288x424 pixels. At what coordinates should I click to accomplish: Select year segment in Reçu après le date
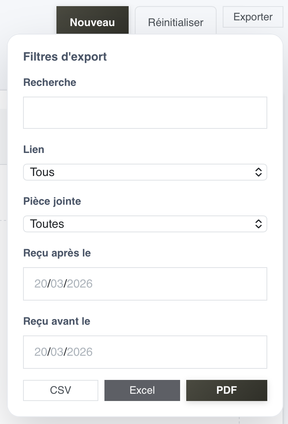pos(80,284)
